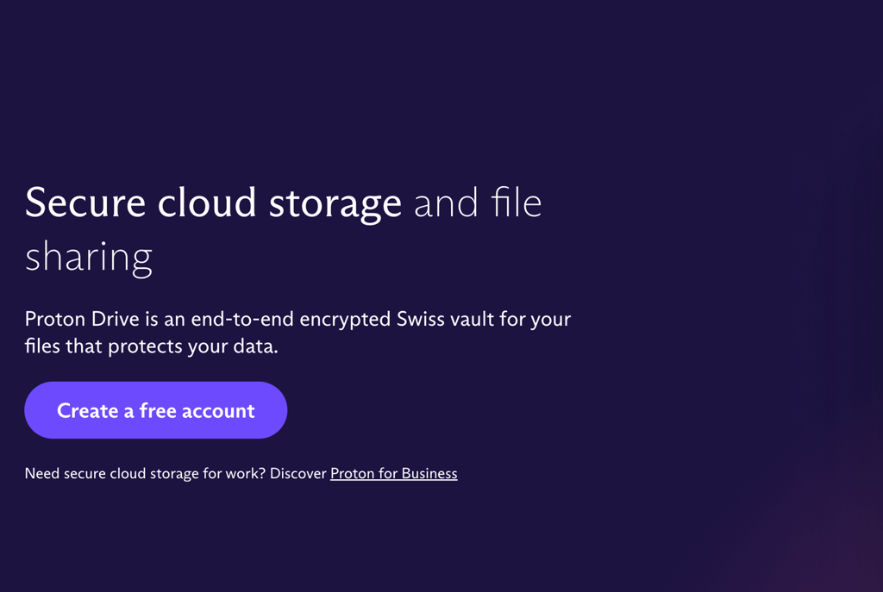Click the 'Need secure cloud storage' question text
883x592 pixels.
112,473
